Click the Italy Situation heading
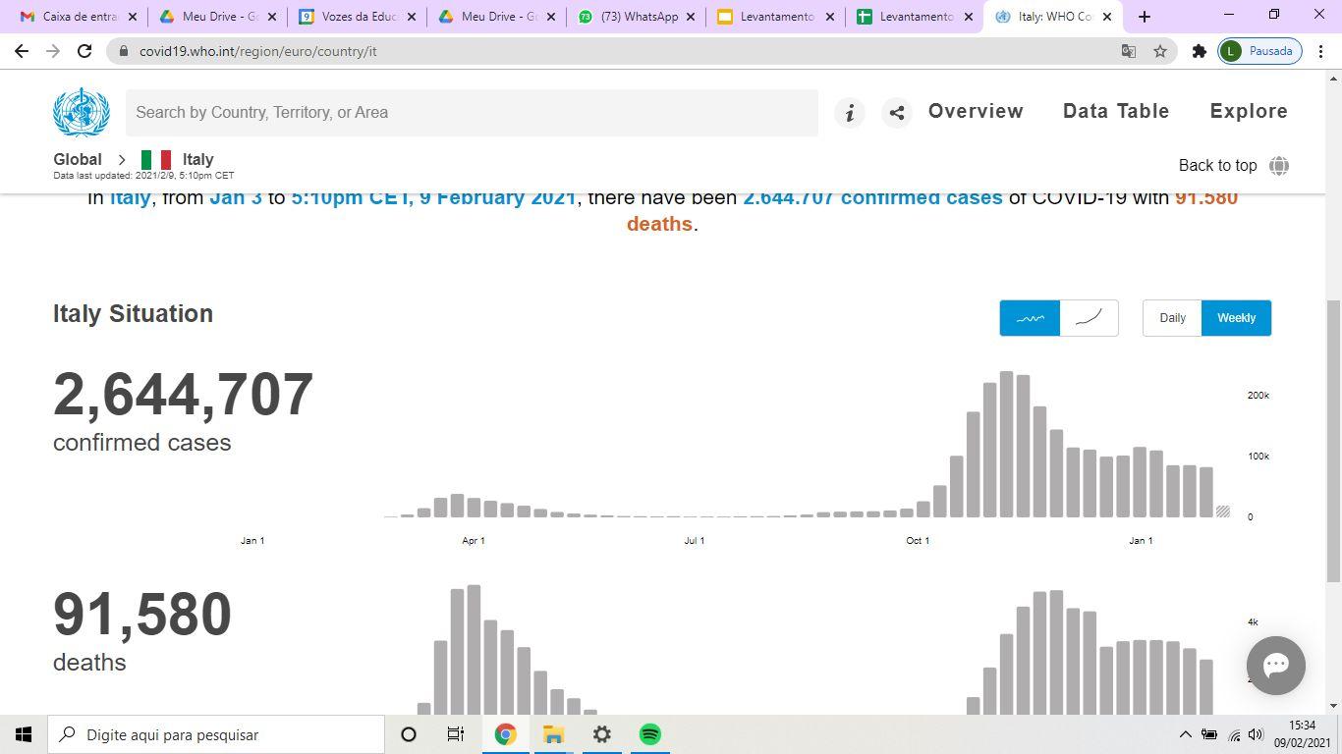Viewport: 1342px width, 754px height. 133,314
